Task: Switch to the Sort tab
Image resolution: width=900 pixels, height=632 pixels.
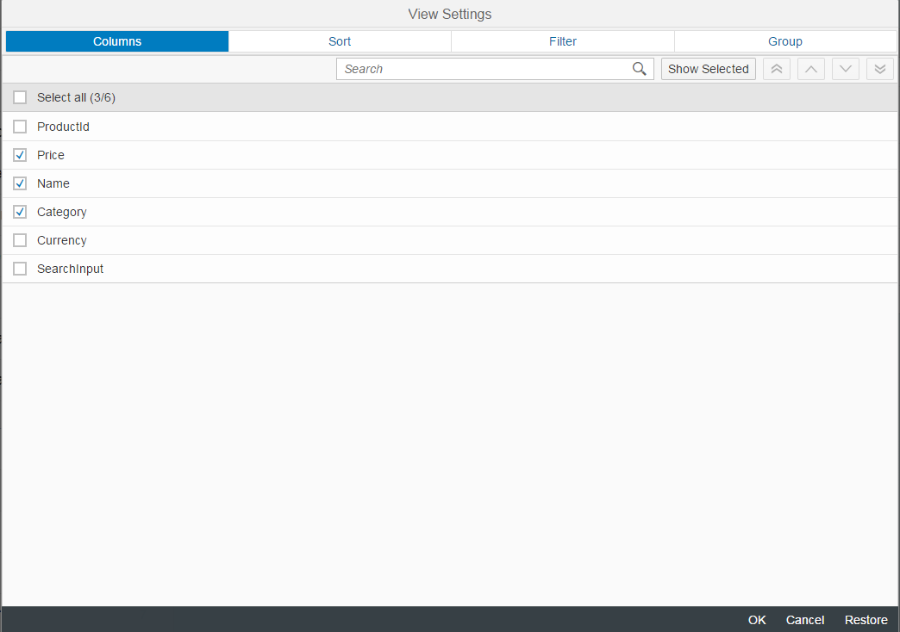Action: click(340, 41)
